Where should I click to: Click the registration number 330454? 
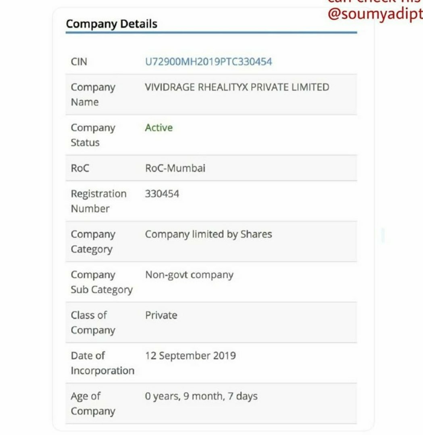coord(162,194)
